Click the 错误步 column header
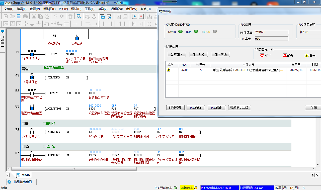This screenshot has width=321, height=190. (201, 65)
